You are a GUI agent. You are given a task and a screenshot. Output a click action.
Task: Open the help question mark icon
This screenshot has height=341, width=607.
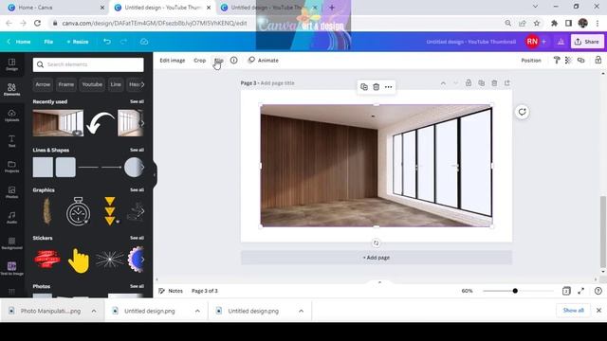coord(598,291)
